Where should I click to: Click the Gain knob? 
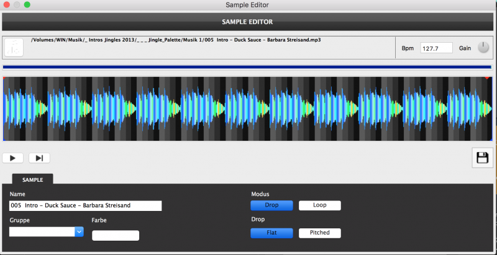pyautogui.click(x=483, y=48)
